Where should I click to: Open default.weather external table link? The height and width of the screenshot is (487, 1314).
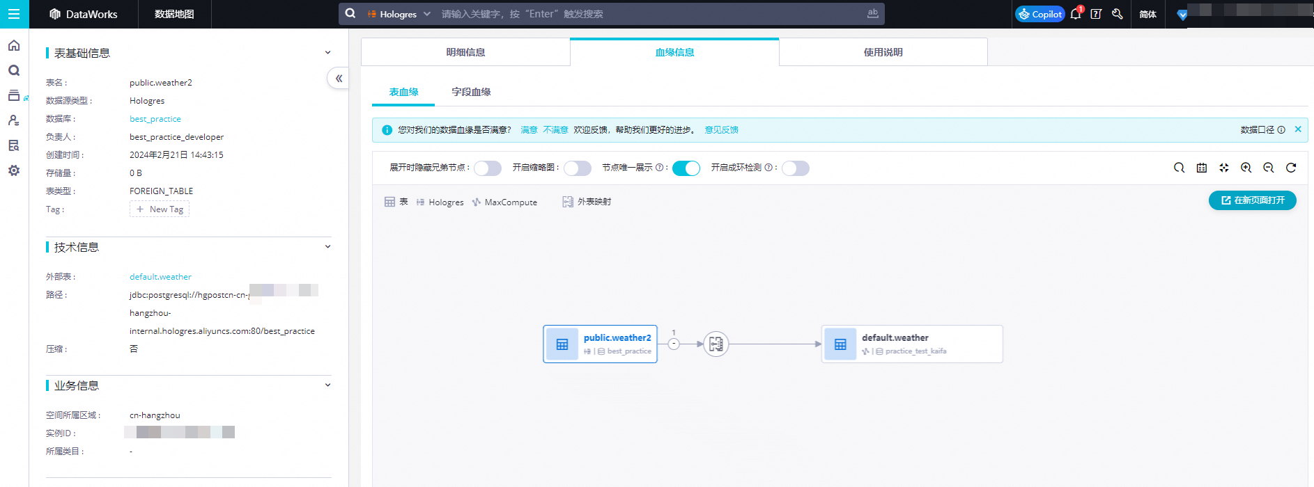[160, 277]
